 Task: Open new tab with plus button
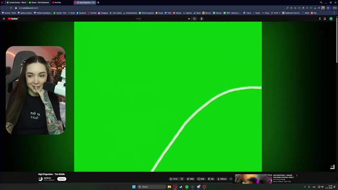pyautogui.click(x=98, y=2)
